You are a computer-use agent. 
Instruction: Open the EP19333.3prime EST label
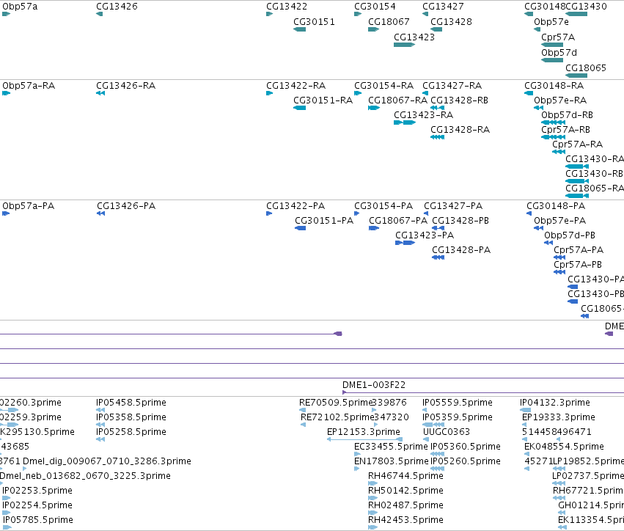click(558, 417)
